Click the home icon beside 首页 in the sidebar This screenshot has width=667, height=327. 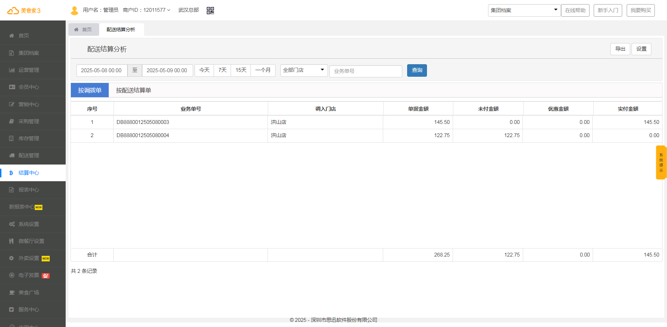(x=11, y=35)
